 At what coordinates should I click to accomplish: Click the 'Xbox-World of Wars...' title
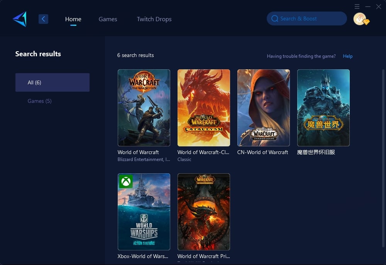click(x=143, y=256)
